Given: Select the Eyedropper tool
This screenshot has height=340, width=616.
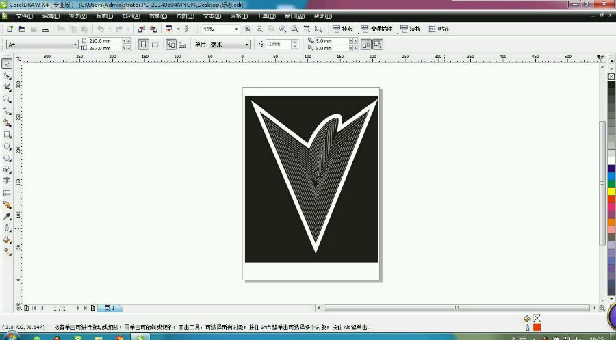Looking at the screenshot, I should (x=7, y=216).
